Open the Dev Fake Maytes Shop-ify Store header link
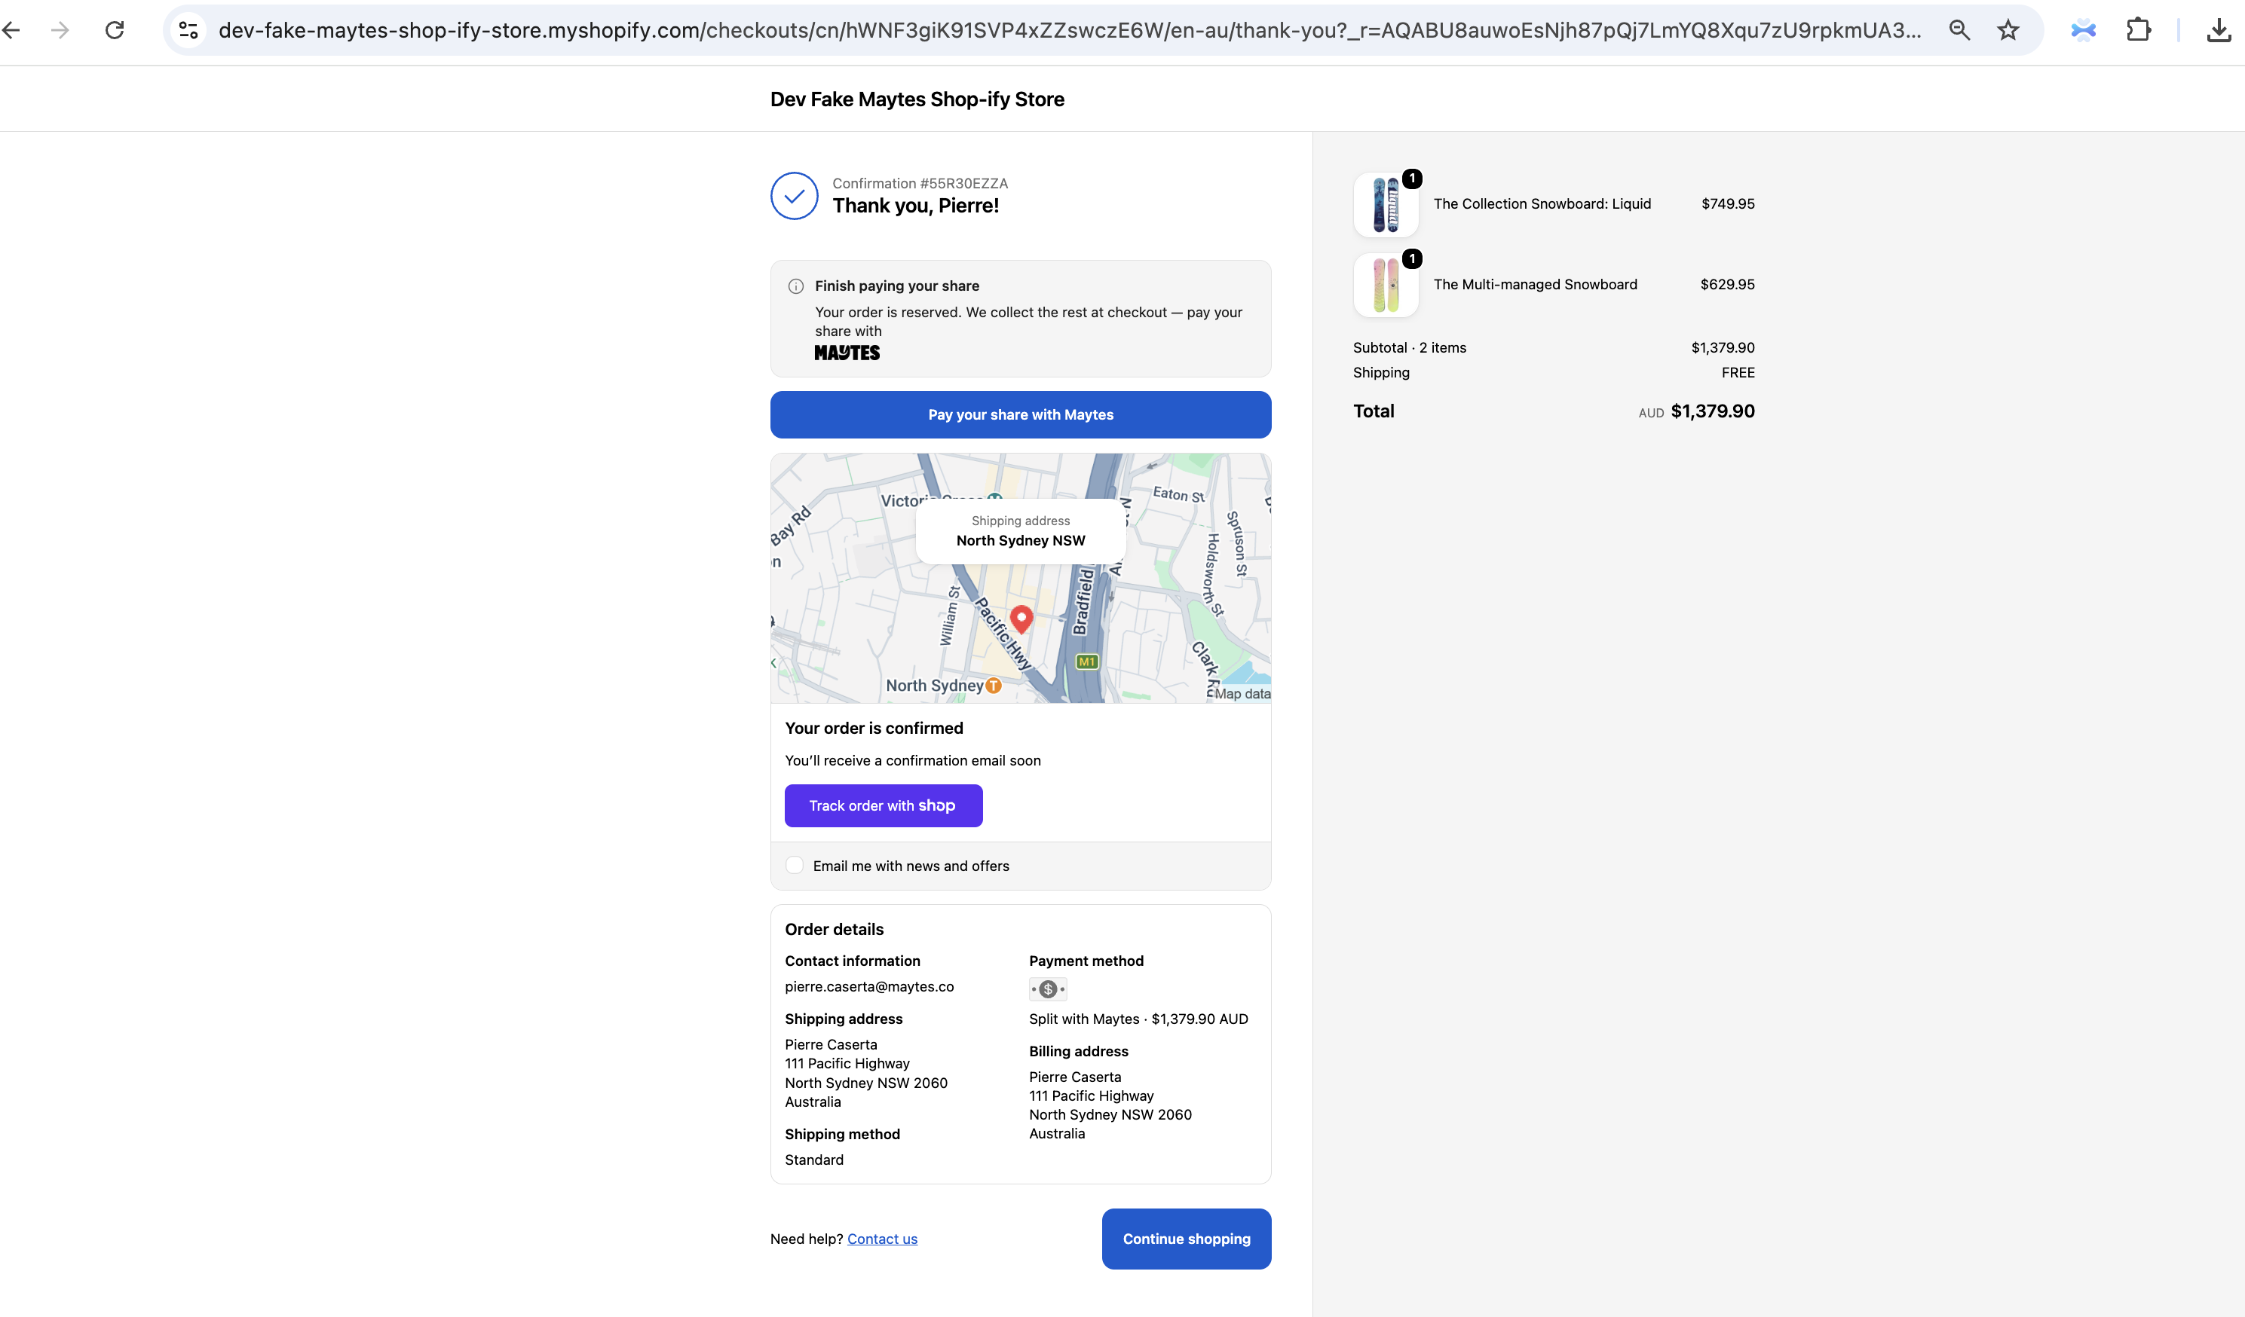 [917, 99]
